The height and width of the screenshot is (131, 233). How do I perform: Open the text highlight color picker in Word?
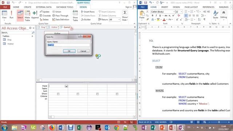[161, 19]
